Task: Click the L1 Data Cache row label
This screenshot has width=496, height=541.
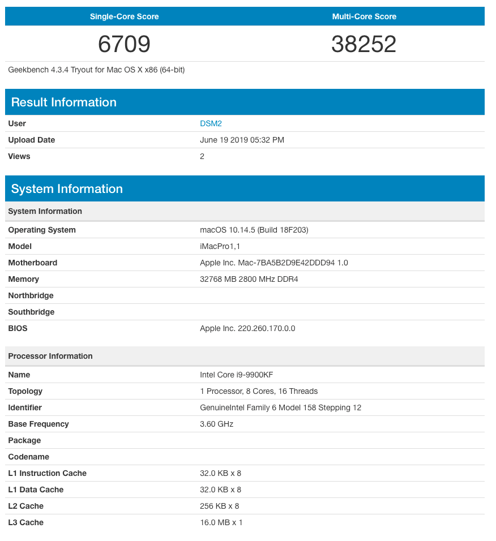Action: pyautogui.click(x=36, y=490)
